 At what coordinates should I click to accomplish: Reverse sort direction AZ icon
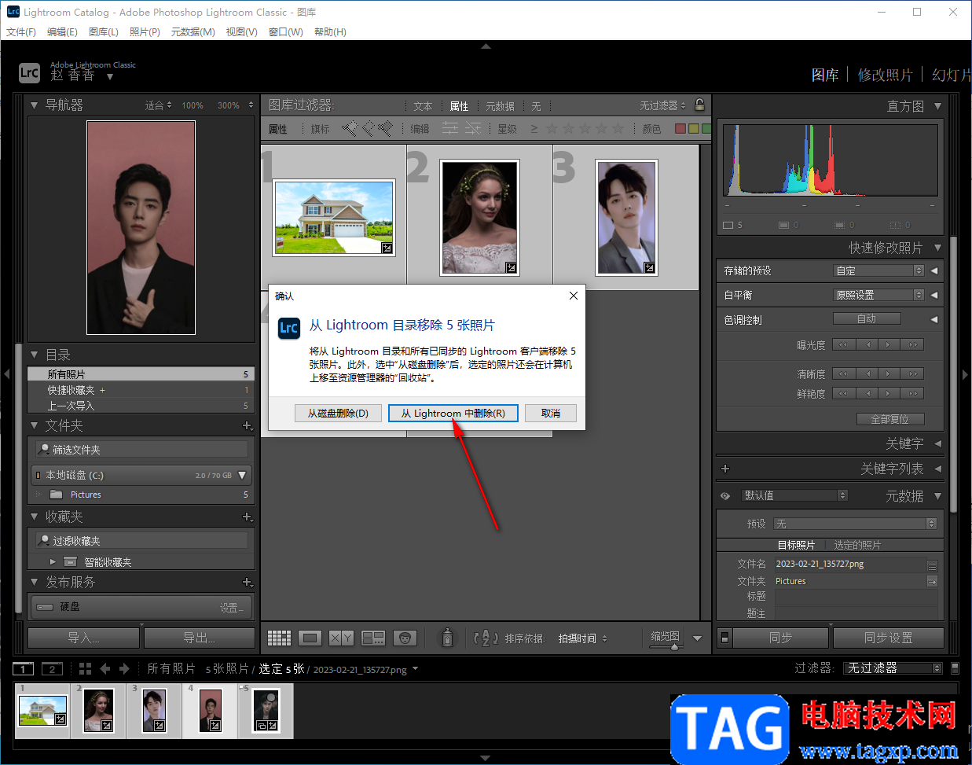pyautogui.click(x=486, y=638)
